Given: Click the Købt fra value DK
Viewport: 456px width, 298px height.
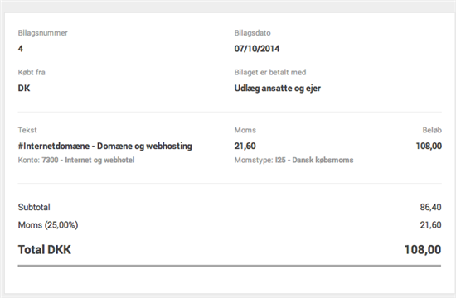Looking at the screenshot, I should pos(24,89).
